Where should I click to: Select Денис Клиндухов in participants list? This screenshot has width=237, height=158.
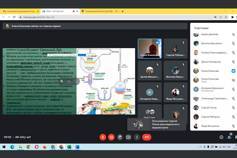click(x=214, y=62)
